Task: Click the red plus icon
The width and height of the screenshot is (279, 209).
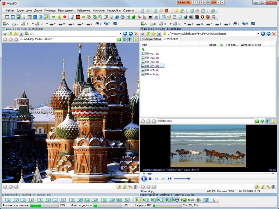Action: pos(65,17)
